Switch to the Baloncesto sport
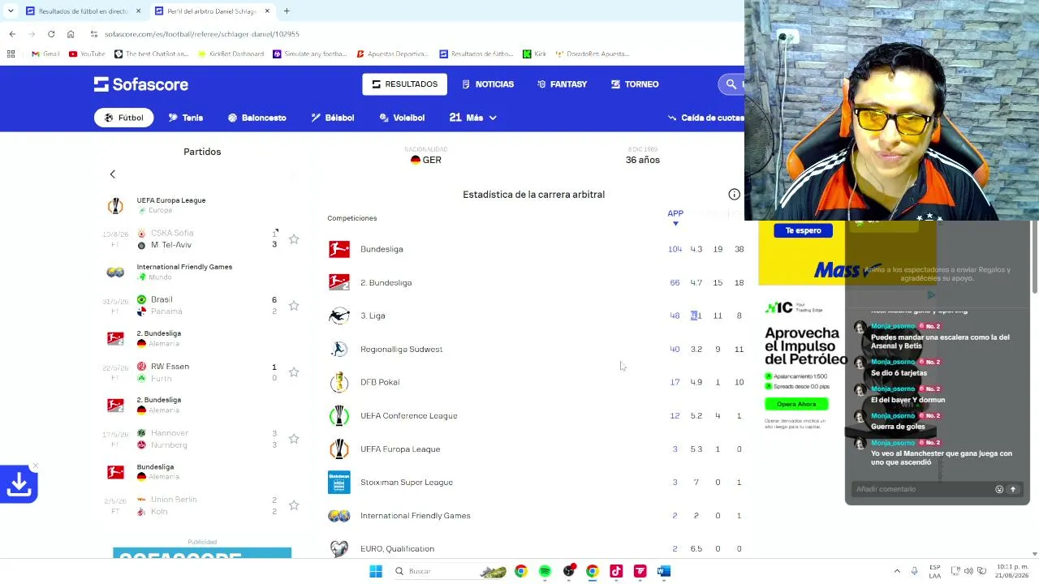The image size is (1039, 584). tap(257, 118)
